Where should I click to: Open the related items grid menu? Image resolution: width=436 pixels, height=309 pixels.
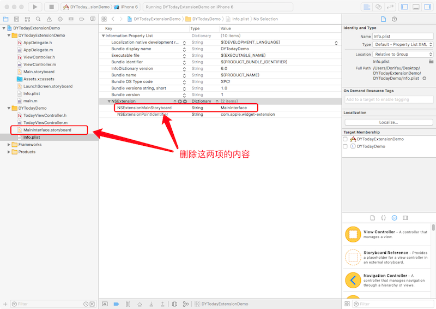(104, 19)
